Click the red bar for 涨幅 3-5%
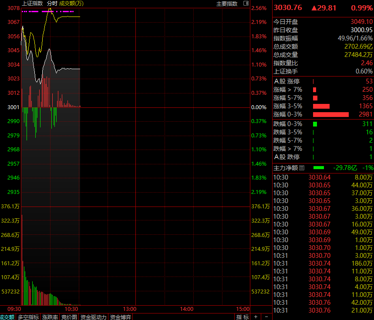Image resolution: width=374 pixels, height=320 pixels. point(321,106)
